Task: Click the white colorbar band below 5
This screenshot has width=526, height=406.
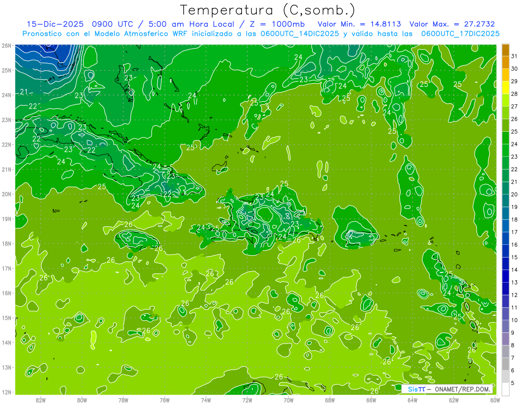Action: click(505, 388)
